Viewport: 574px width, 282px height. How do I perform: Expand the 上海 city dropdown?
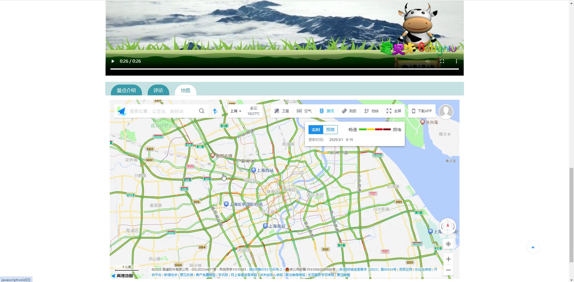pos(236,111)
